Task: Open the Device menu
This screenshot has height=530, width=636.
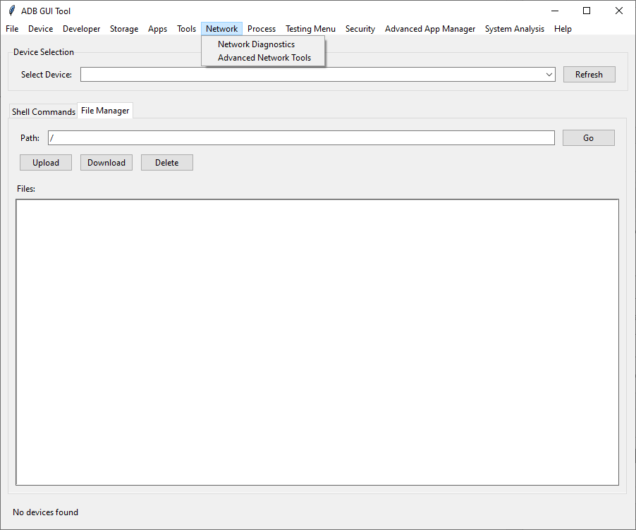Action: pos(40,29)
